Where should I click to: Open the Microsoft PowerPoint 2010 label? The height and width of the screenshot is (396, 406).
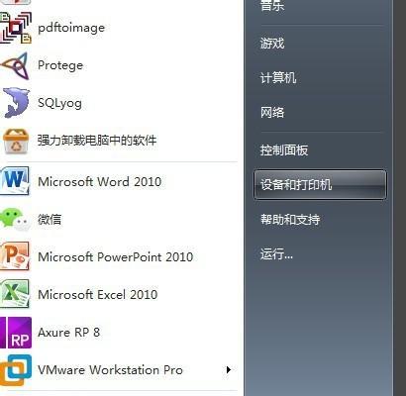coord(116,256)
